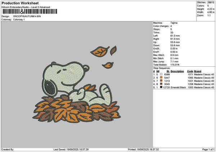Screen dimensions: 216x152
Task: Click the 'Brand' column header
Action: point(198,71)
